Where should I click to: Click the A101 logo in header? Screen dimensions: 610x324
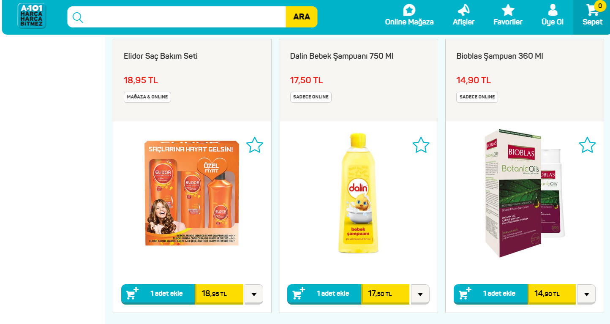pyautogui.click(x=32, y=16)
